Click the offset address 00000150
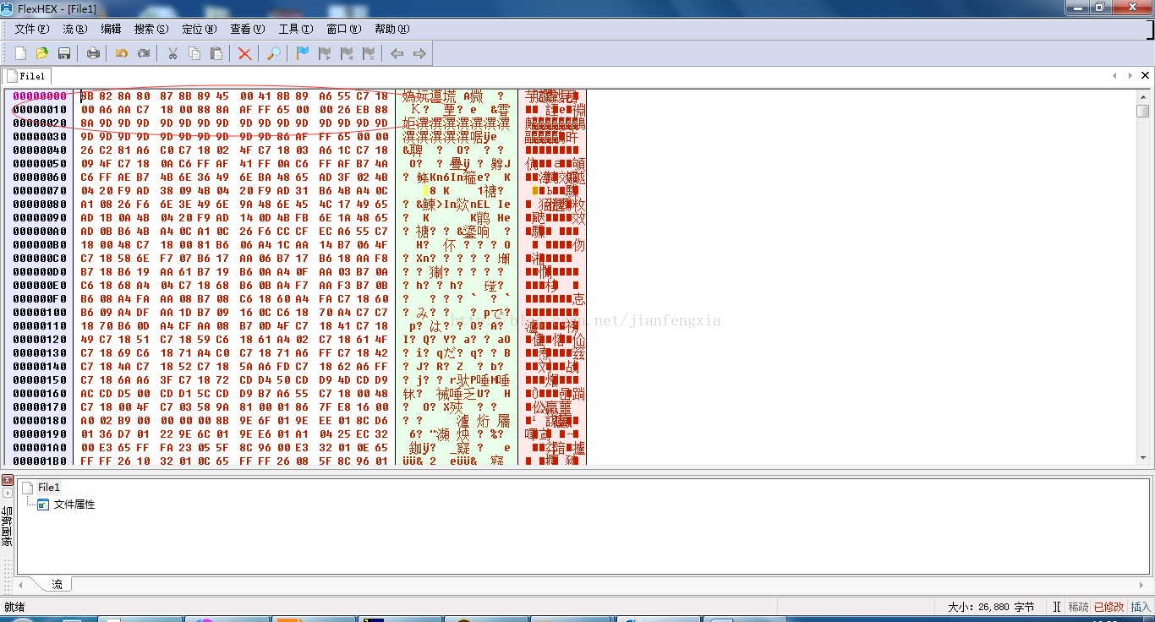The height and width of the screenshot is (622, 1155). pos(40,380)
